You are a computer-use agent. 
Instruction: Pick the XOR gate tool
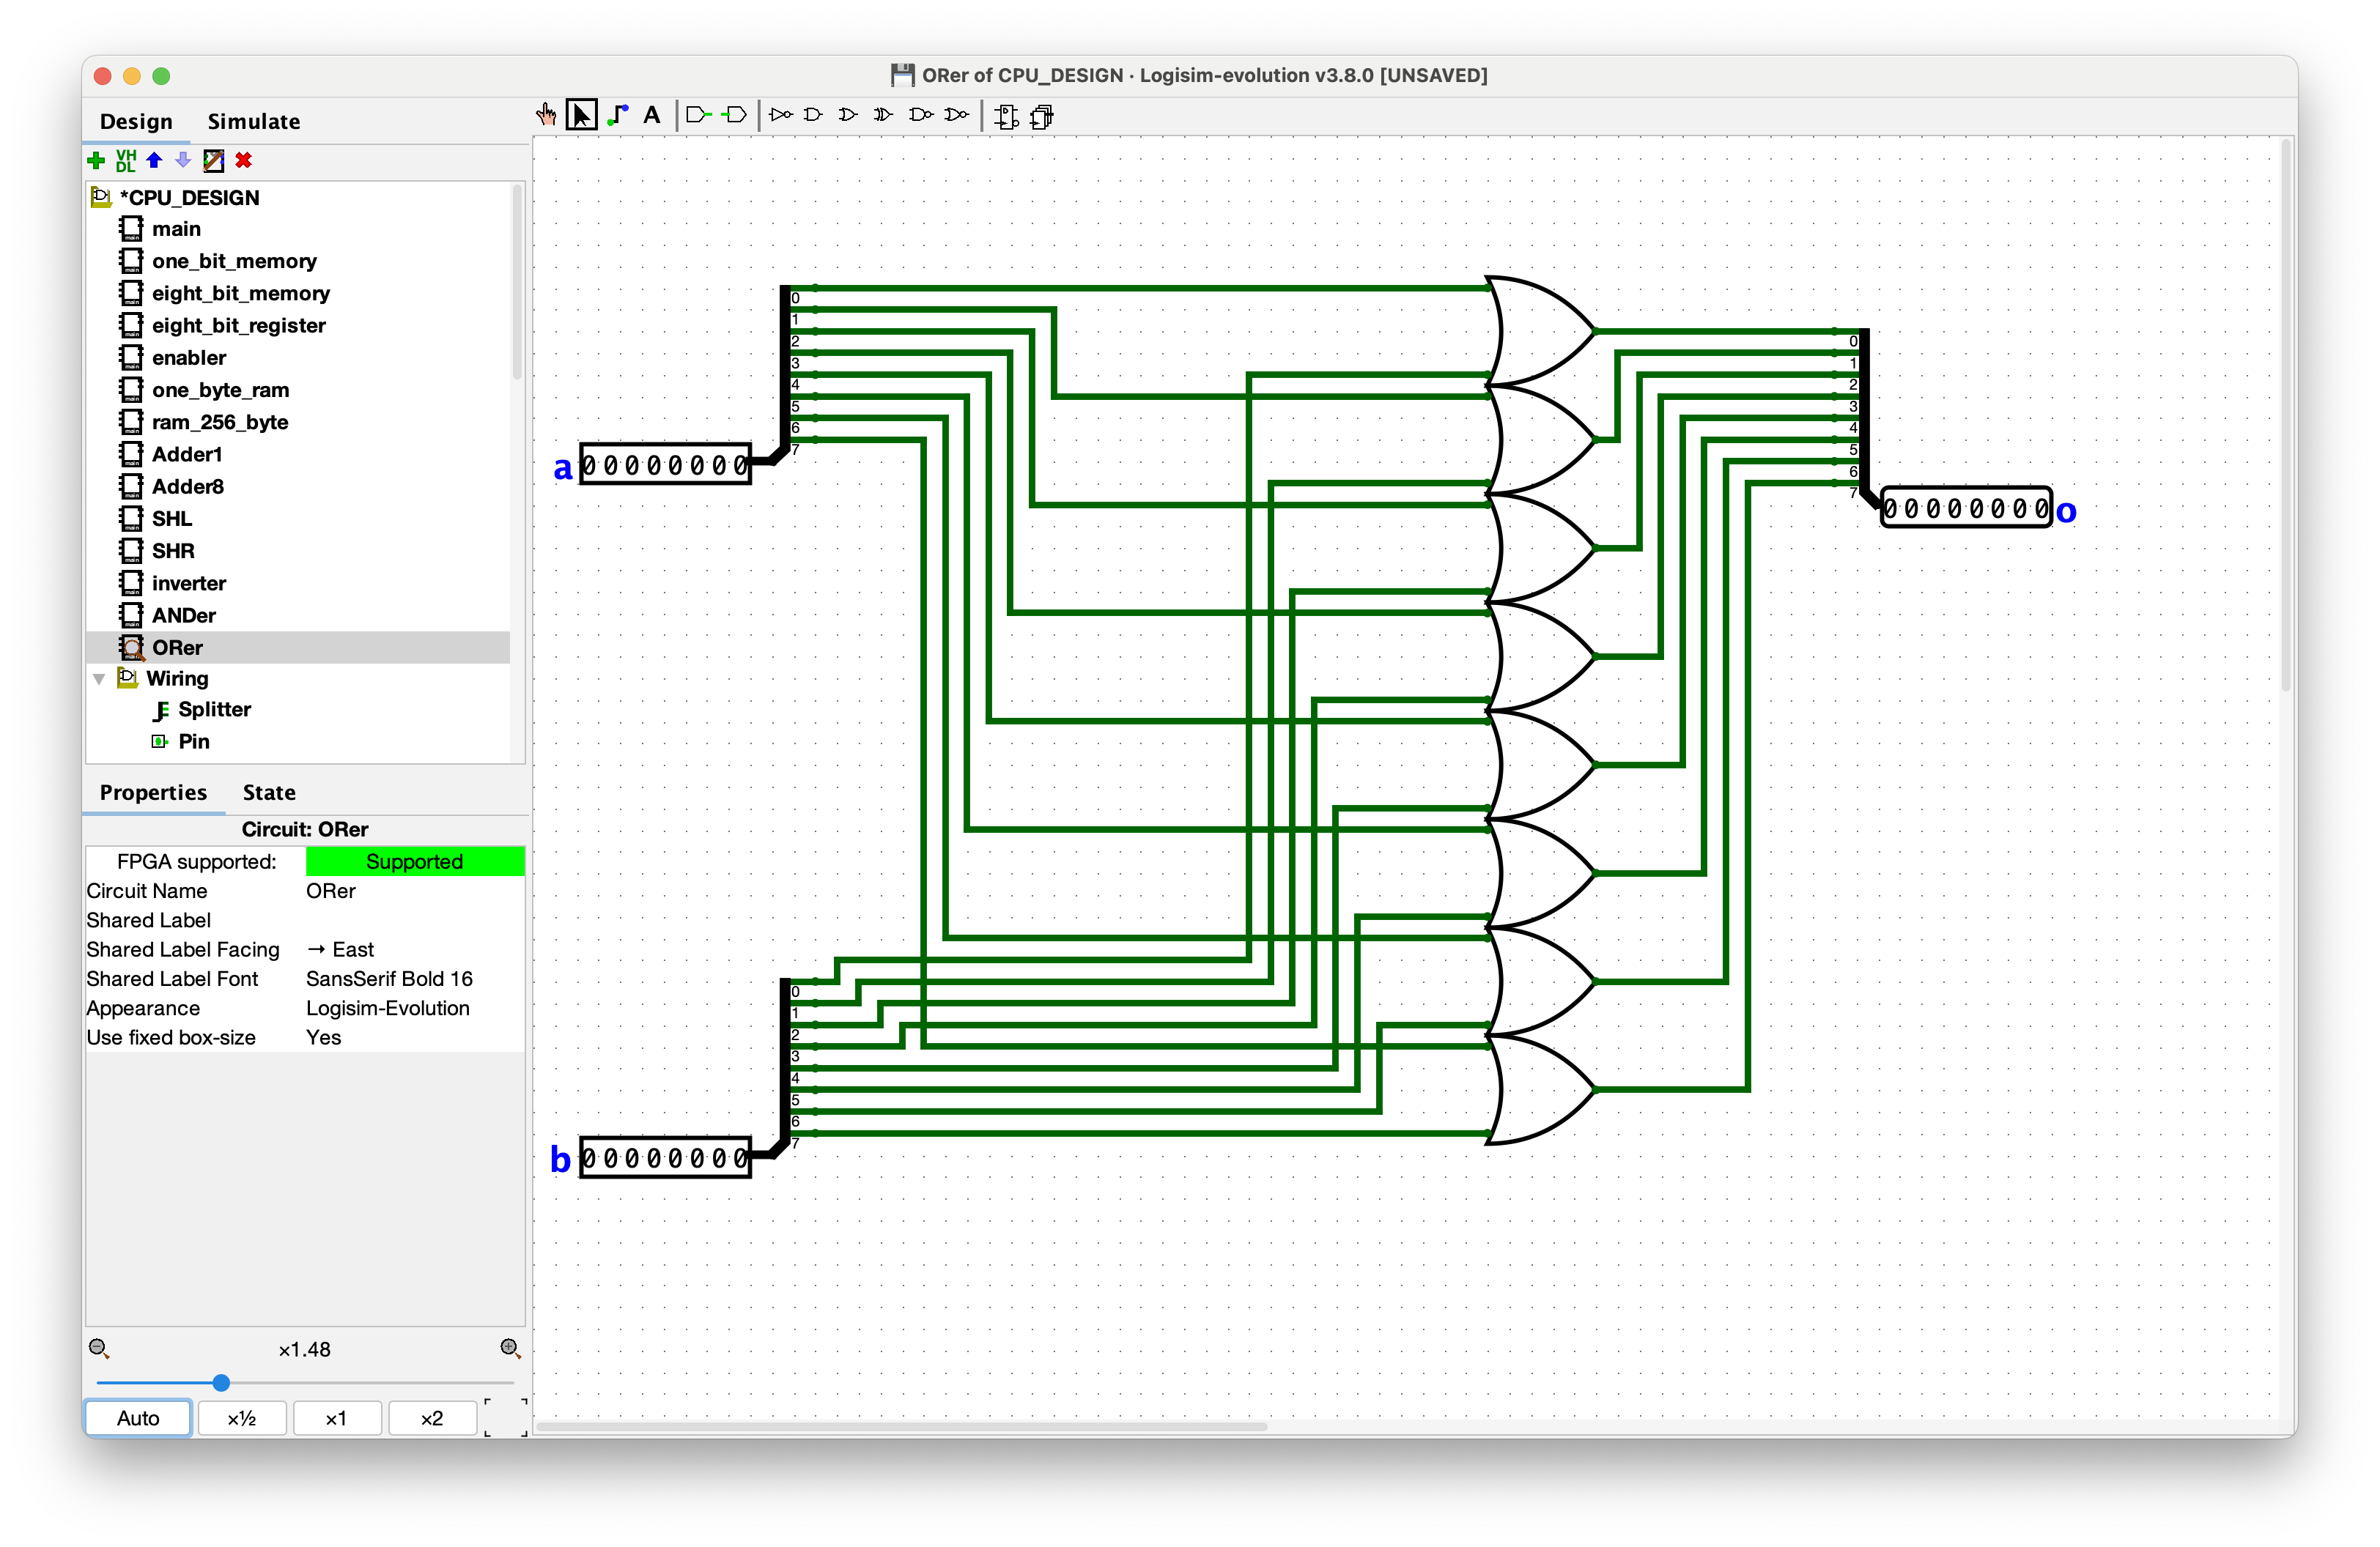[883, 115]
